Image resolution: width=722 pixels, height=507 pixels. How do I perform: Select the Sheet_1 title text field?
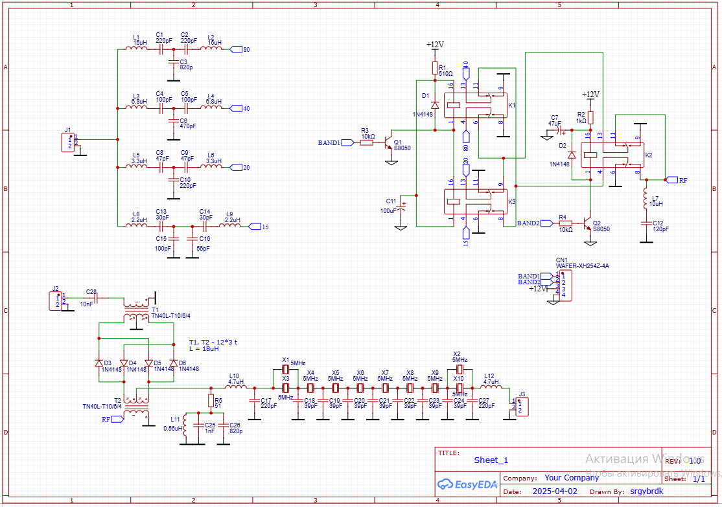[x=491, y=460]
